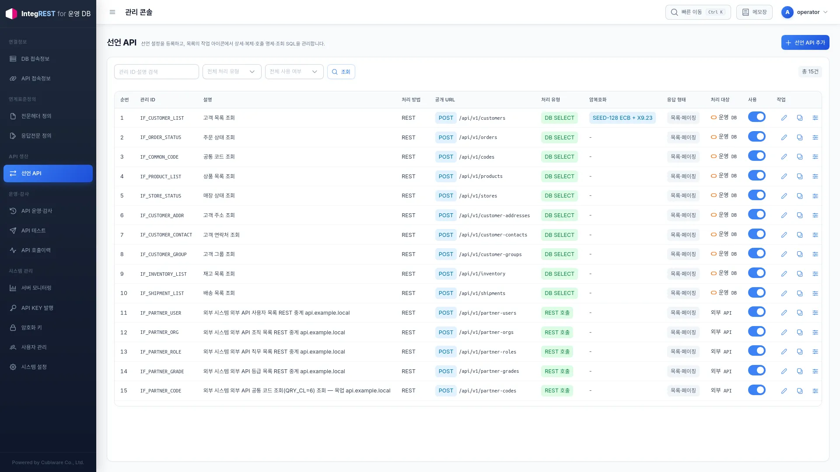Viewport: 840px width, 472px height.
Task: Open 사용자 관리 in the sidebar
Action: [48, 347]
